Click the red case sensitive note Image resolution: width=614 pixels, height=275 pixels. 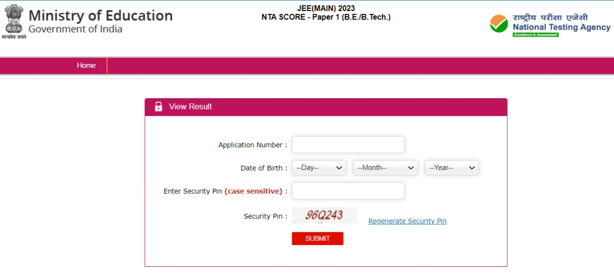[253, 191]
